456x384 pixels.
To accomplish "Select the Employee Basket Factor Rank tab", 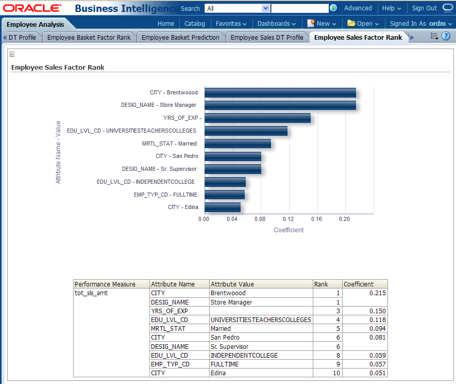I will [x=89, y=37].
